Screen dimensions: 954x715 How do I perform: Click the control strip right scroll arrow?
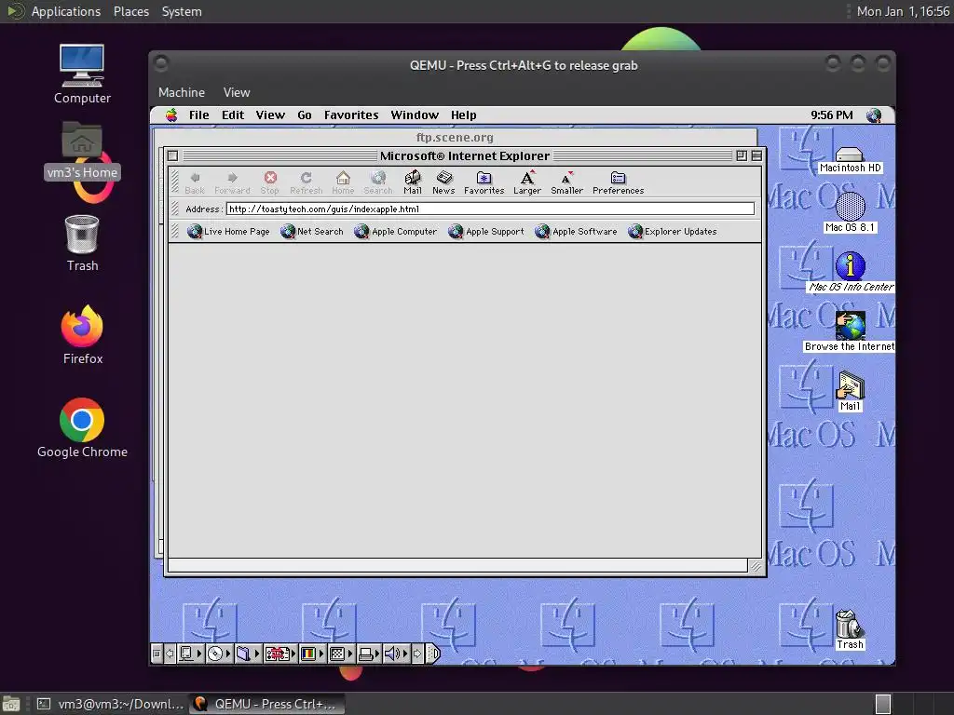[x=416, y=654]
